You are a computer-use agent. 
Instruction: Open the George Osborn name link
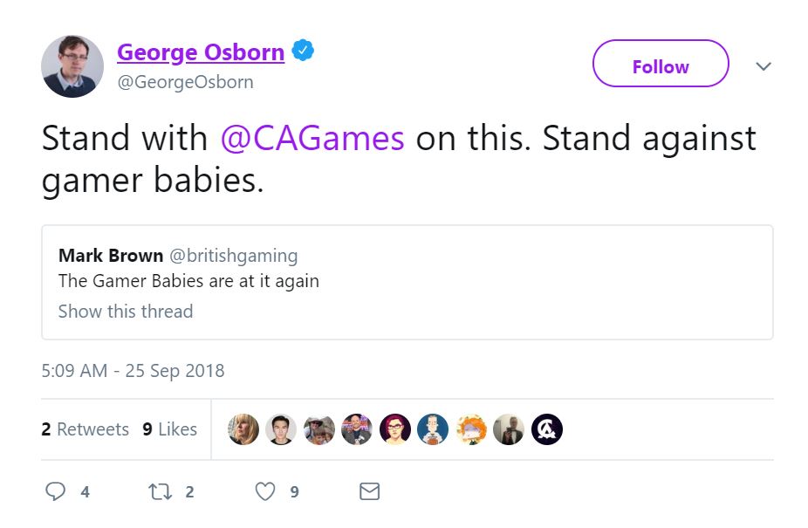pyautogui.click(x=201, y=52)
